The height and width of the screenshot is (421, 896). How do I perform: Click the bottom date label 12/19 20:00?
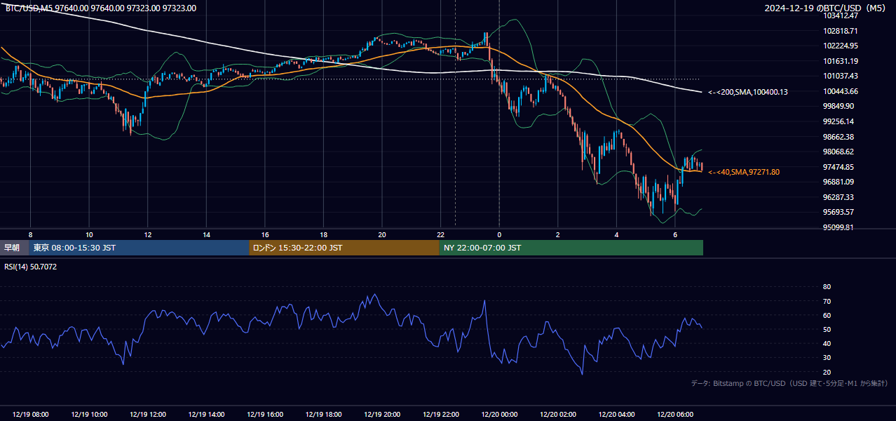click(x=382, y=415)
